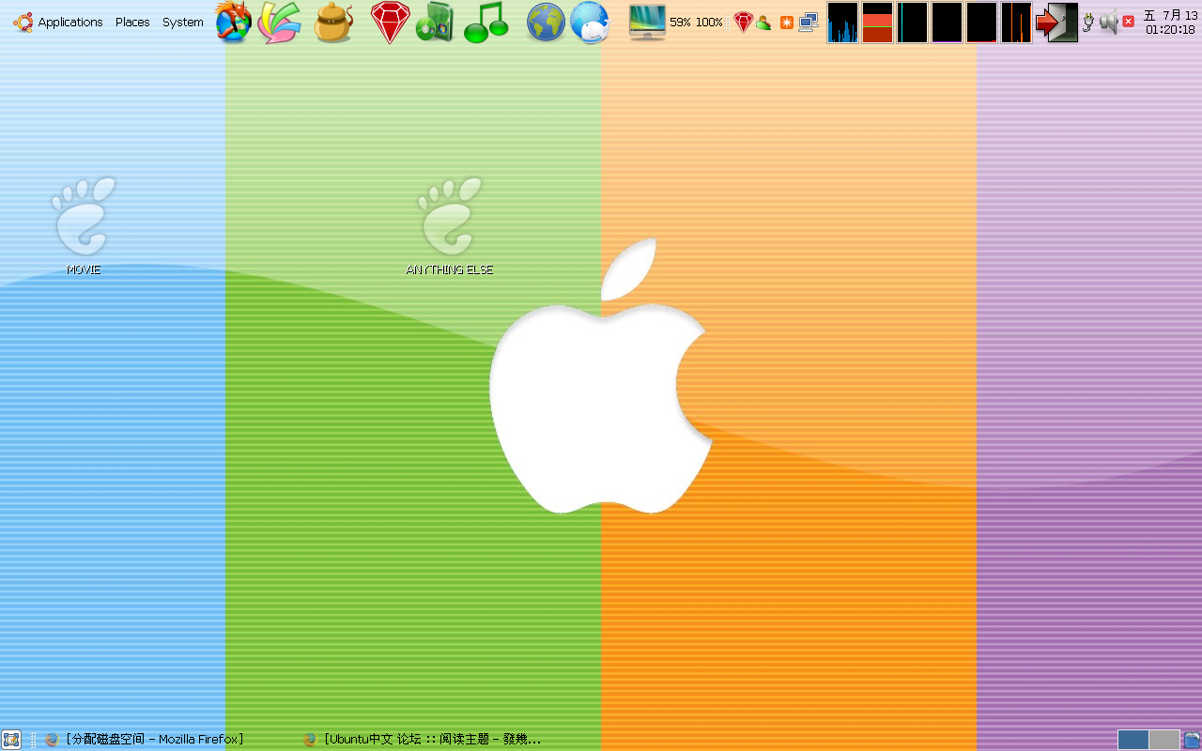
Task: Switch to the Ubuntu中文 论坛 Firefox window
Action: pos(422,740)
